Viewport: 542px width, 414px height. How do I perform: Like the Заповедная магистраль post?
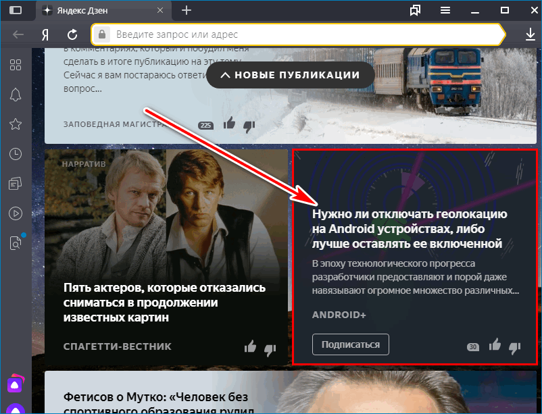229,124
